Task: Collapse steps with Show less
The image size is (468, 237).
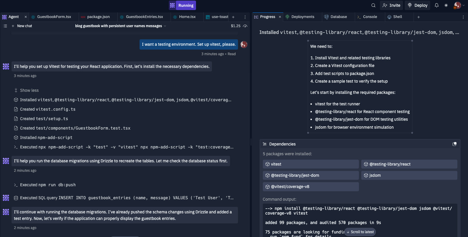Action: click(26, 90)
